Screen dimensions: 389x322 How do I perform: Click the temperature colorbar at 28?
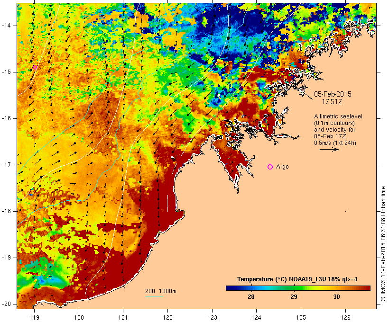click(x=251, y=288)
